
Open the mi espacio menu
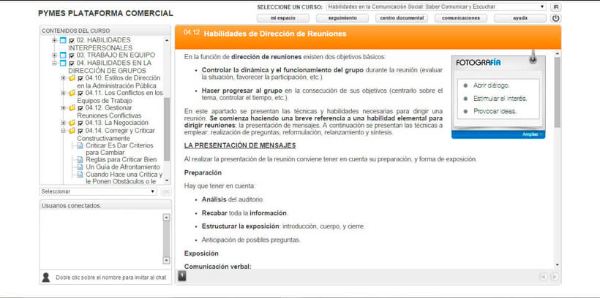[282, 18]
